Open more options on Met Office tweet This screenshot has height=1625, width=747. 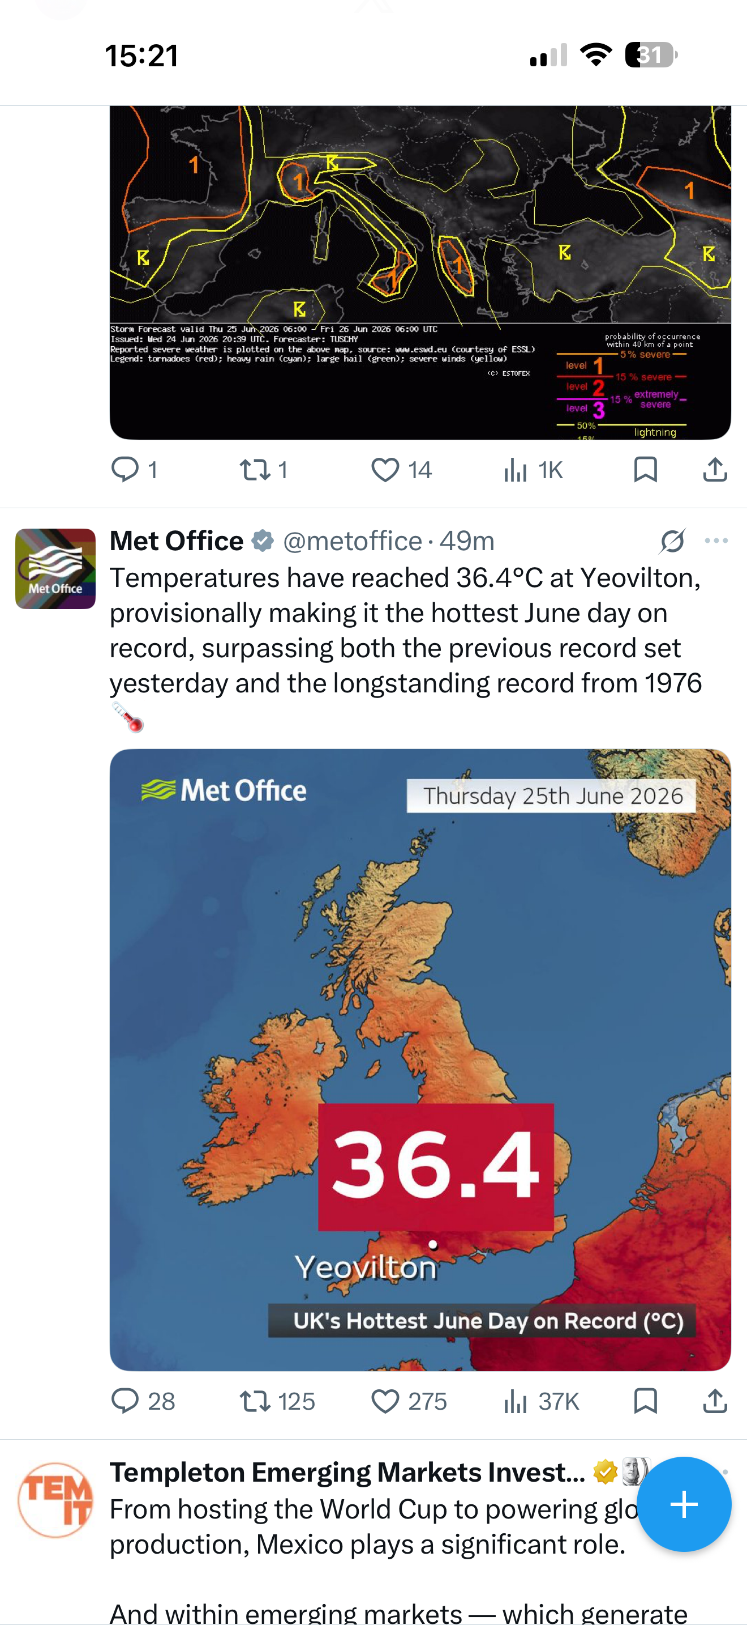tap(716, 541)
